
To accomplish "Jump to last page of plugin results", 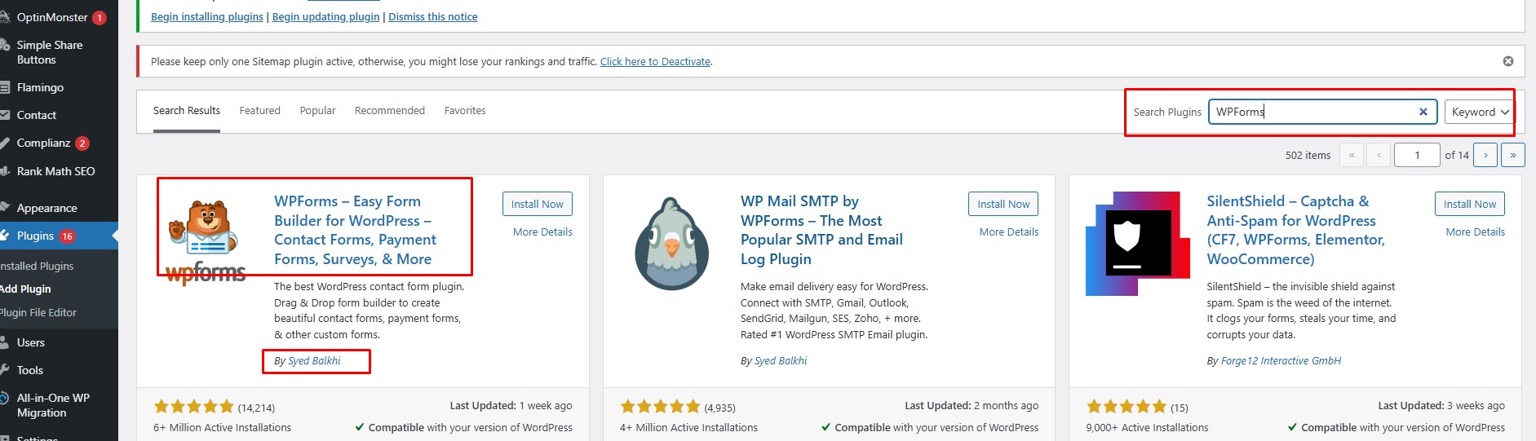I will click(1513, 155).
